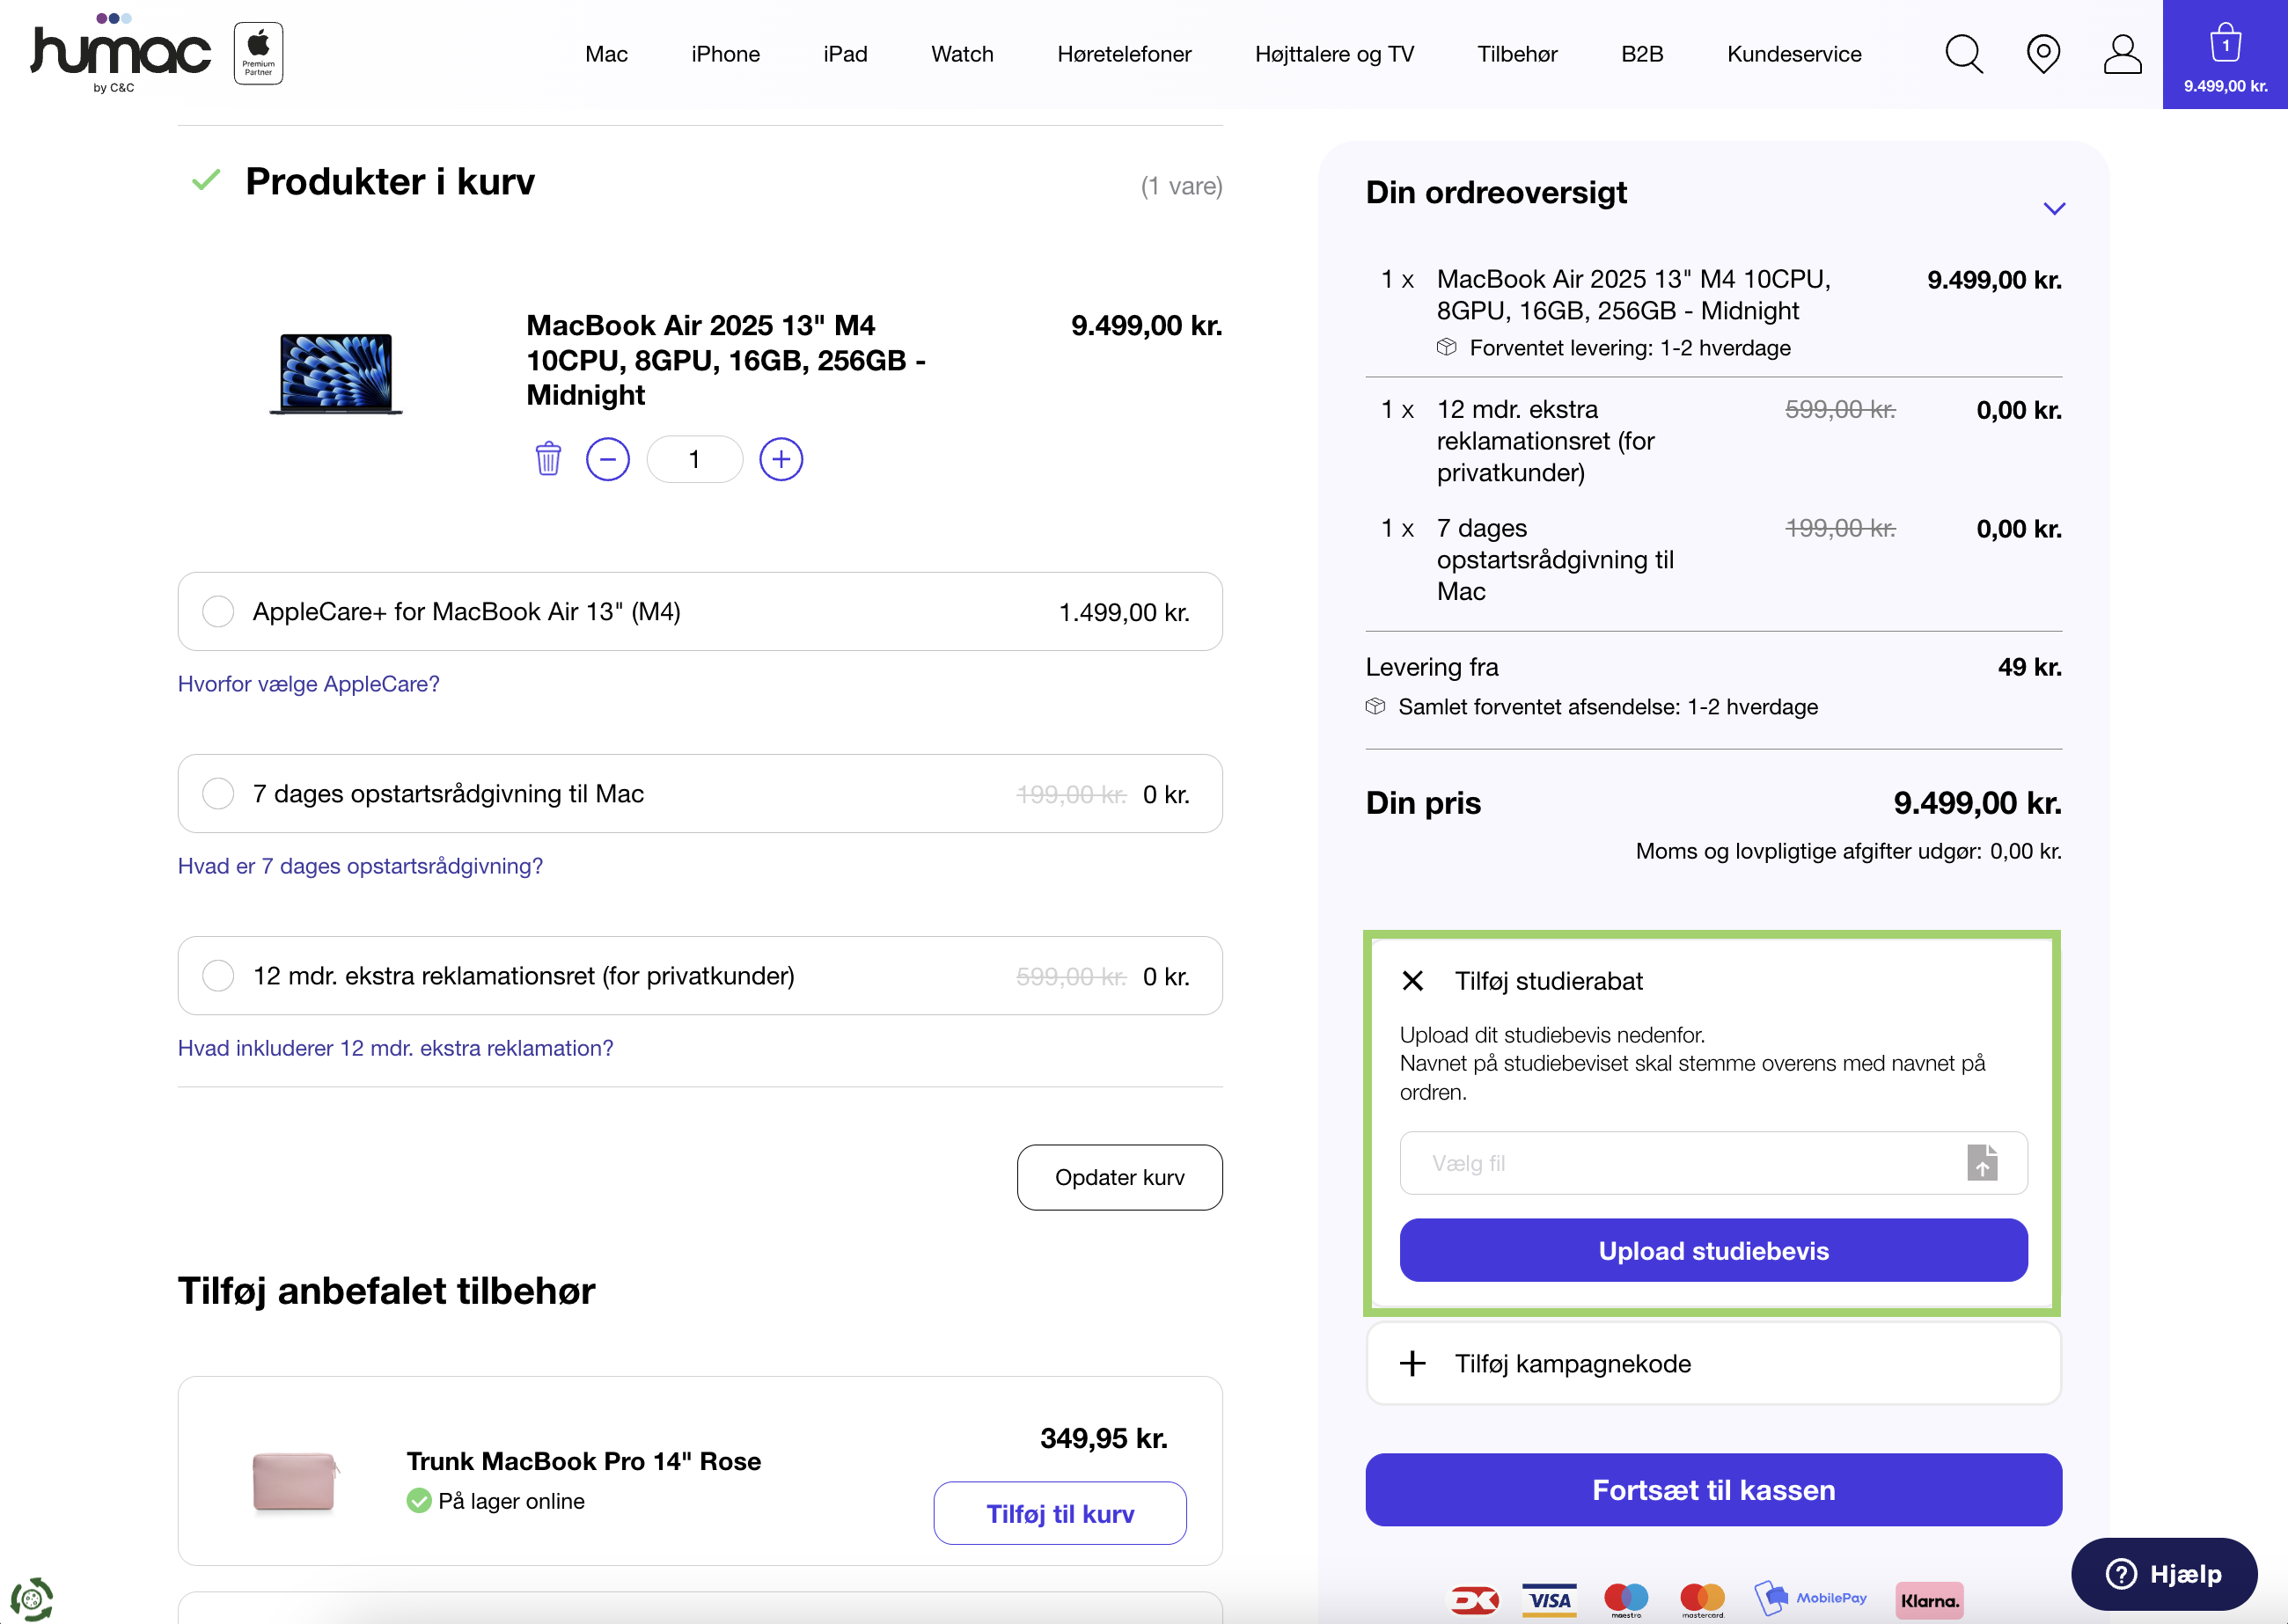Open the Kundeservice menu
The image size is (2288, 1624).
click(1794, 54)
